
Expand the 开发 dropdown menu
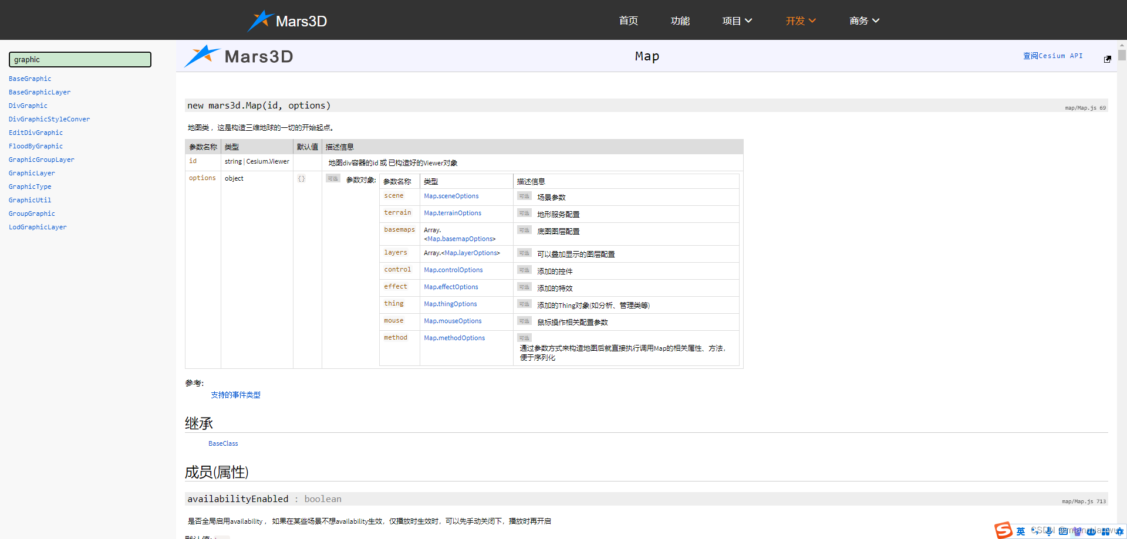coord(800,21)
